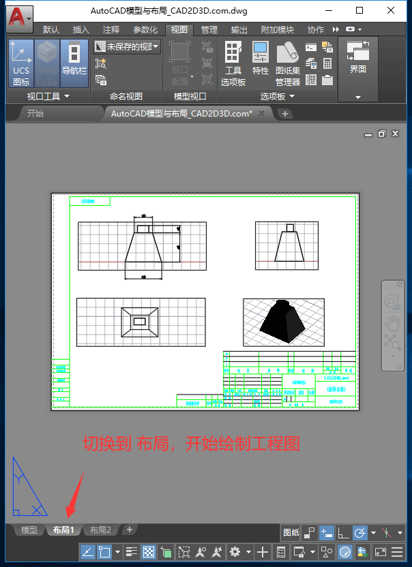412x567 pixels.
Task: Open the Properties palette (特性)
Action: [x=261, y=58]
